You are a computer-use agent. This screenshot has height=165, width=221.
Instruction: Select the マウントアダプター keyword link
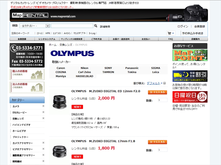coord(80,33)
